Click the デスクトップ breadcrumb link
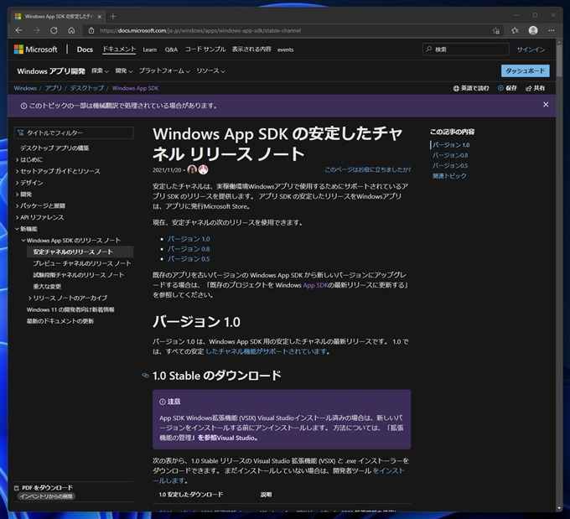Image resolution: width=570 pixels, height=519 pixels. click(x=87, y=88)
